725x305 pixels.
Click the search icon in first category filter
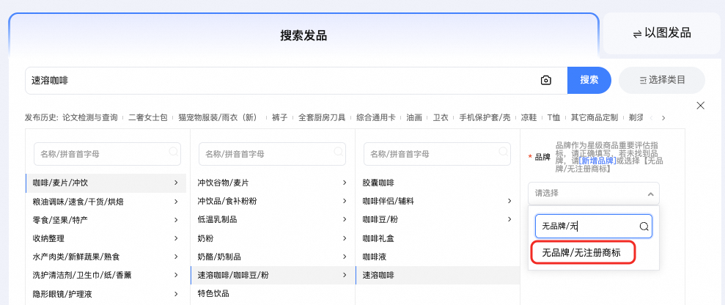click(x=174, y=151)
